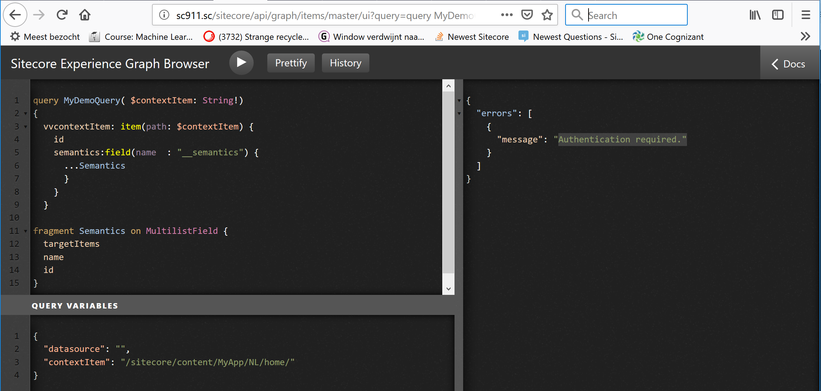821x391 pixels.
Task: Click the ...Semantics fragment spread
Action: [x=94, y=166]
